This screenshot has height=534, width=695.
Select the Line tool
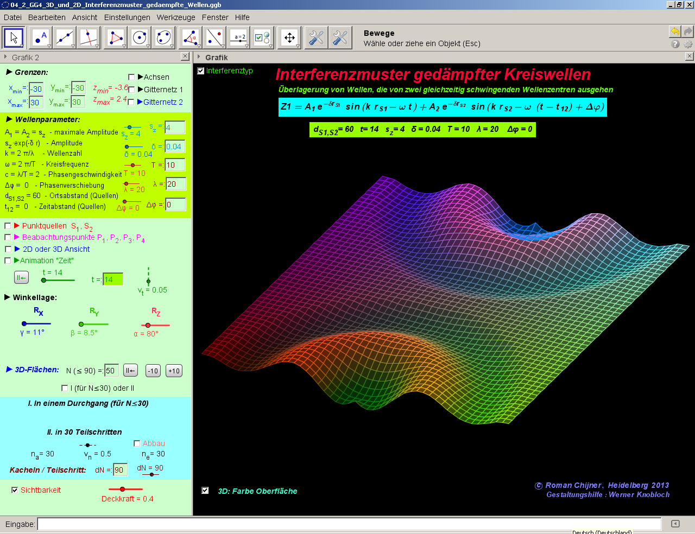click(x=65, y=38)
